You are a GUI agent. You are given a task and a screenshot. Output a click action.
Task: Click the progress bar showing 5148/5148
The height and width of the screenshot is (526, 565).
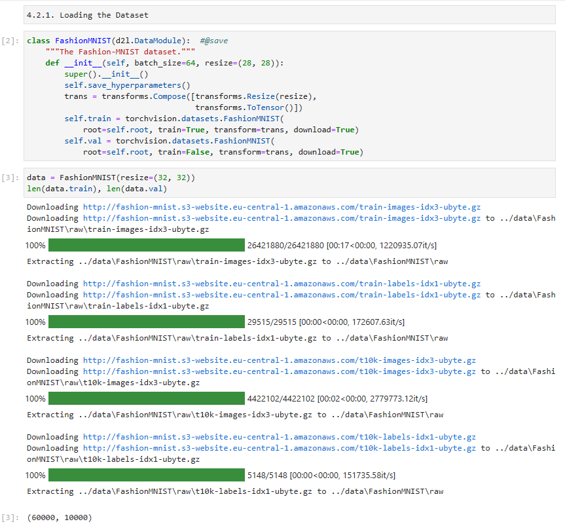147,475
